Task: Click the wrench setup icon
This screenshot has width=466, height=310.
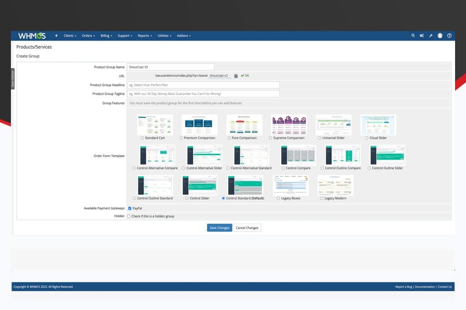Action: 431,35
